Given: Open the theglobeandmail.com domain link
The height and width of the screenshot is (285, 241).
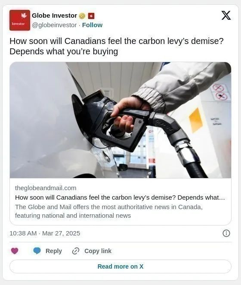Looking at the screenshot, I should pos(46,188).
